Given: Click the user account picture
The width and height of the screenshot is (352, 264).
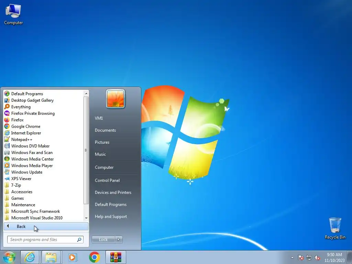Looking at the screenshot, I should point(115,99).
